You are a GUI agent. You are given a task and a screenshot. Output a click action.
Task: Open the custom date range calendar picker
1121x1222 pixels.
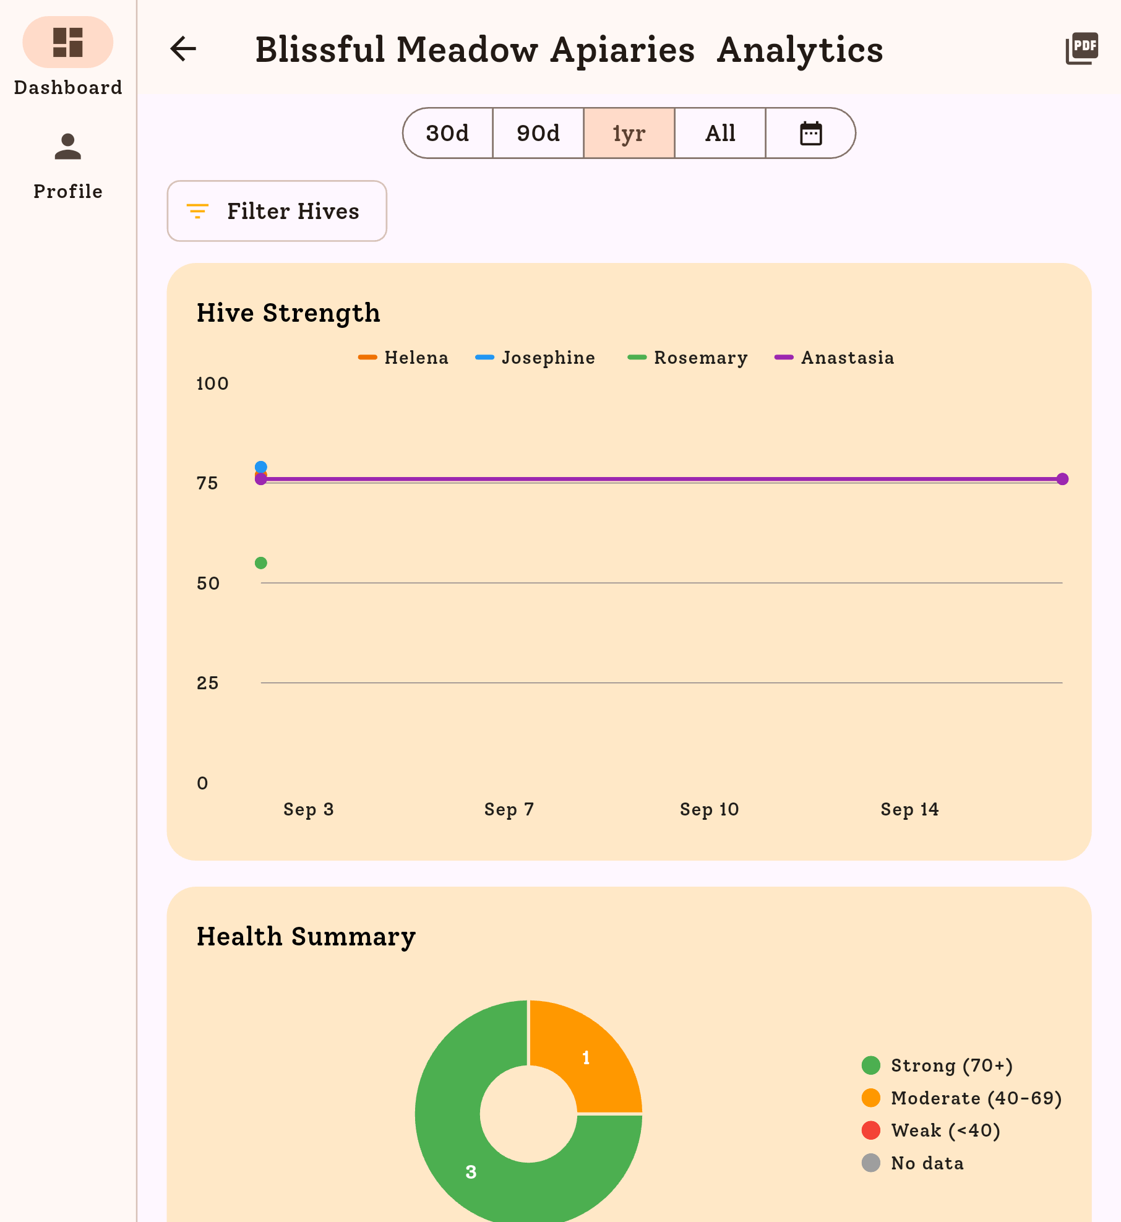810,133
